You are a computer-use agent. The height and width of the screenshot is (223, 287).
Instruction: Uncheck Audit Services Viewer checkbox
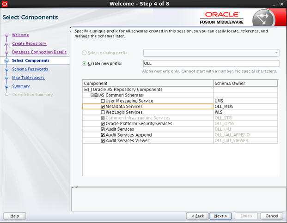coord(103,140)
